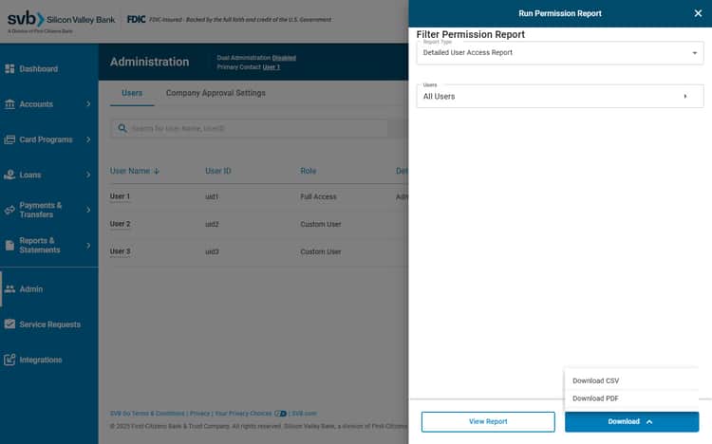Click User 3's Custom User role
712x444 pixels.
click(321, 251)
